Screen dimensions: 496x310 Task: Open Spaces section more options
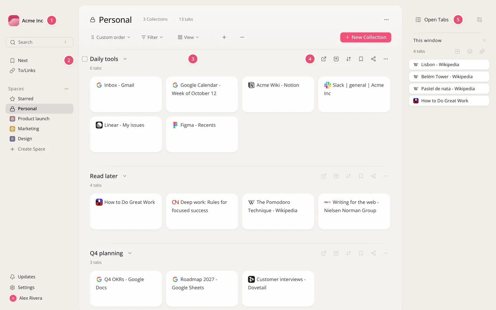coord(66,89)
